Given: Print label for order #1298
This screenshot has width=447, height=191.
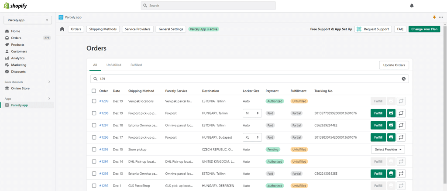Looking at the screenshot, I should tap(391, 113).
